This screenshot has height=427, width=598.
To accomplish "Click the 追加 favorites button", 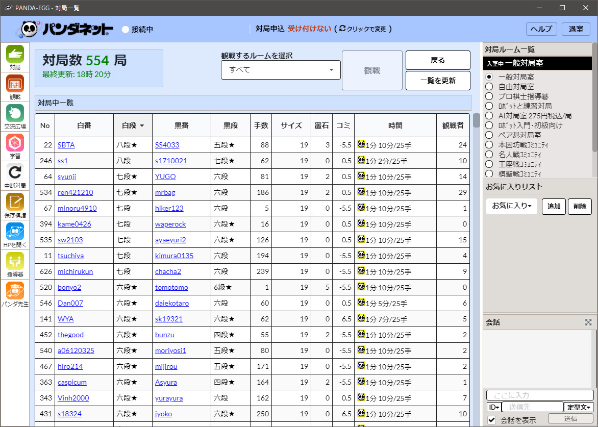I will [554, 206].
